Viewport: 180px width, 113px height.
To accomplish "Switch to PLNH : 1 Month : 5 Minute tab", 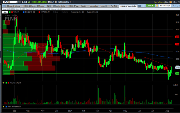I will [34, 6].
